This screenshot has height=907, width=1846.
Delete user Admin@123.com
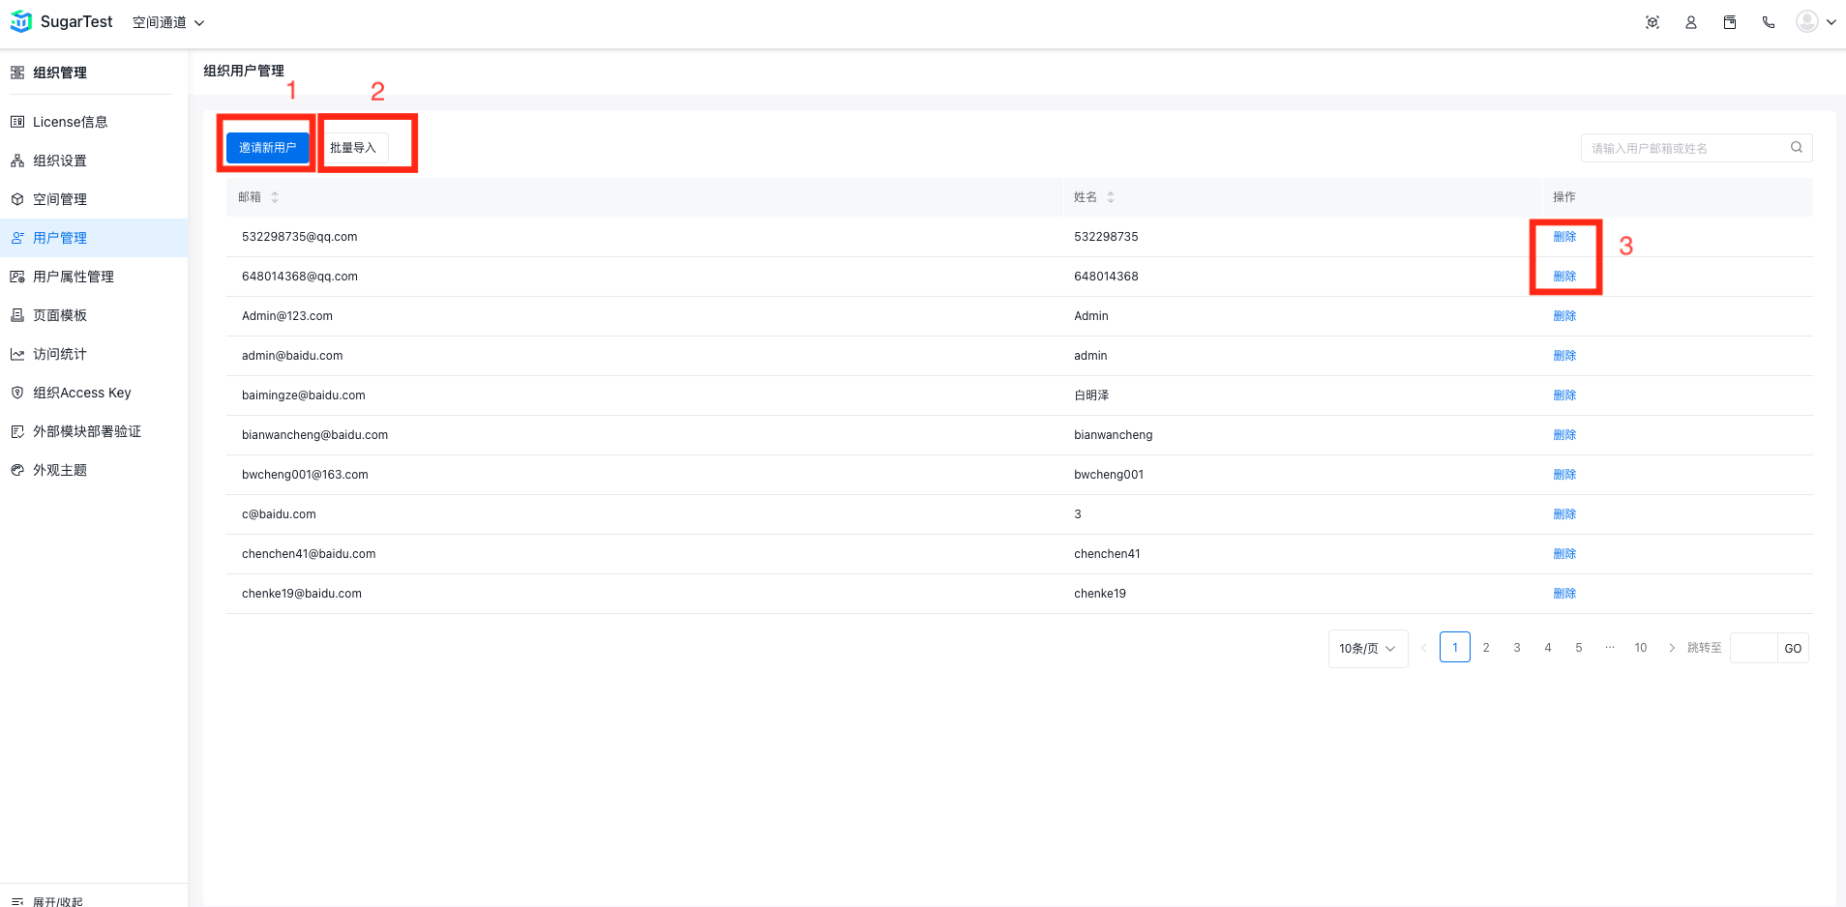1564,316
